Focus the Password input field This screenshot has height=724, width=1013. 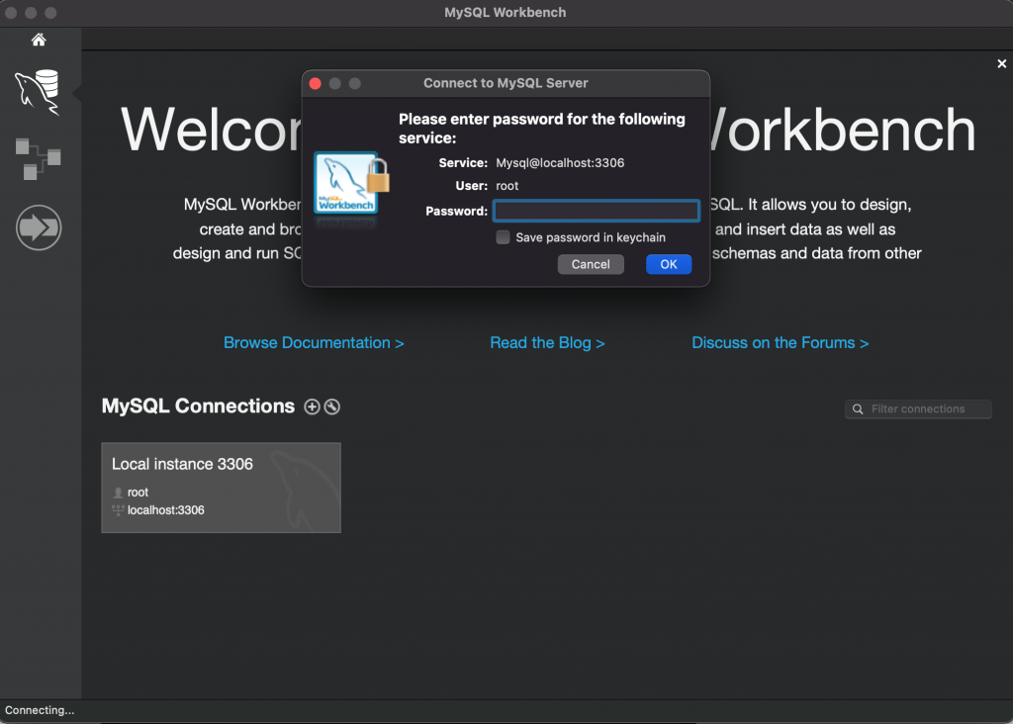[x=596, y=211]
